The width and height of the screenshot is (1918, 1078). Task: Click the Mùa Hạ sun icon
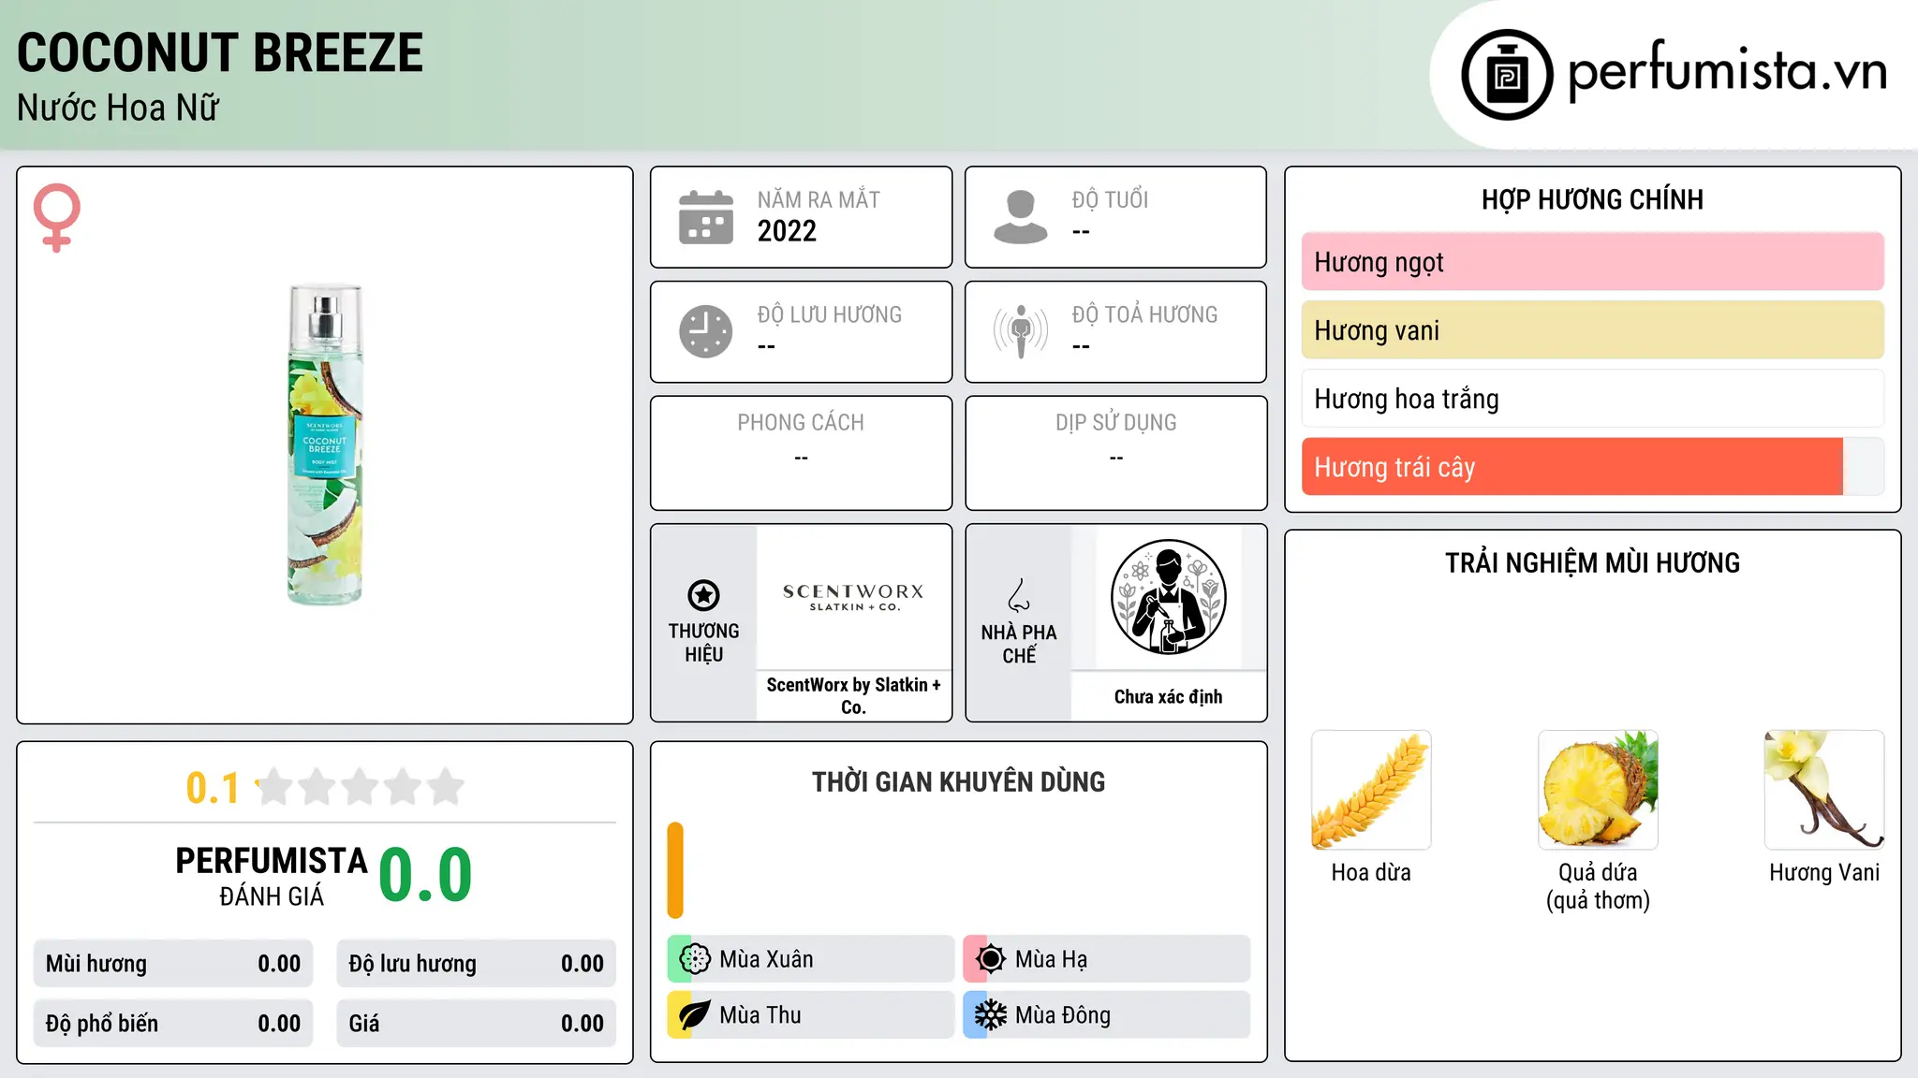click(991, 959)
